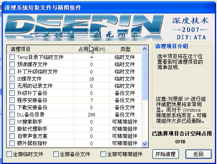
Task: Click size value 4 of Temp row
Action: tap(92, 57)
